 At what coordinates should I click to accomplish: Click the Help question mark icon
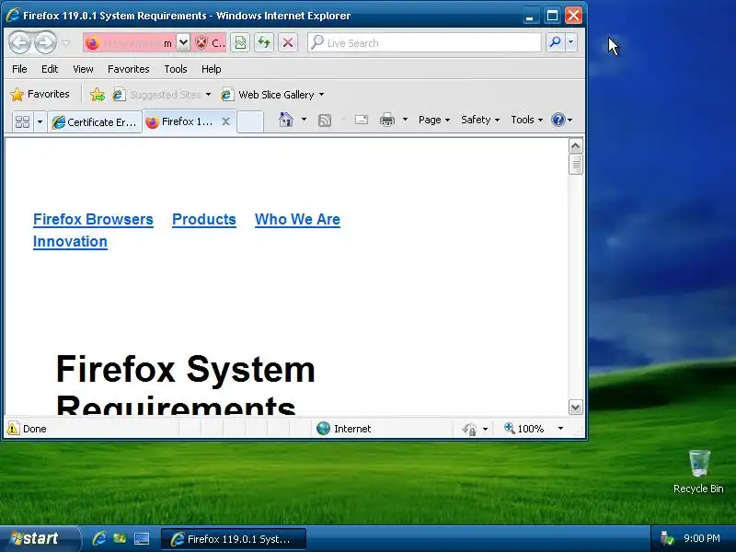click(x=558, y=120)
